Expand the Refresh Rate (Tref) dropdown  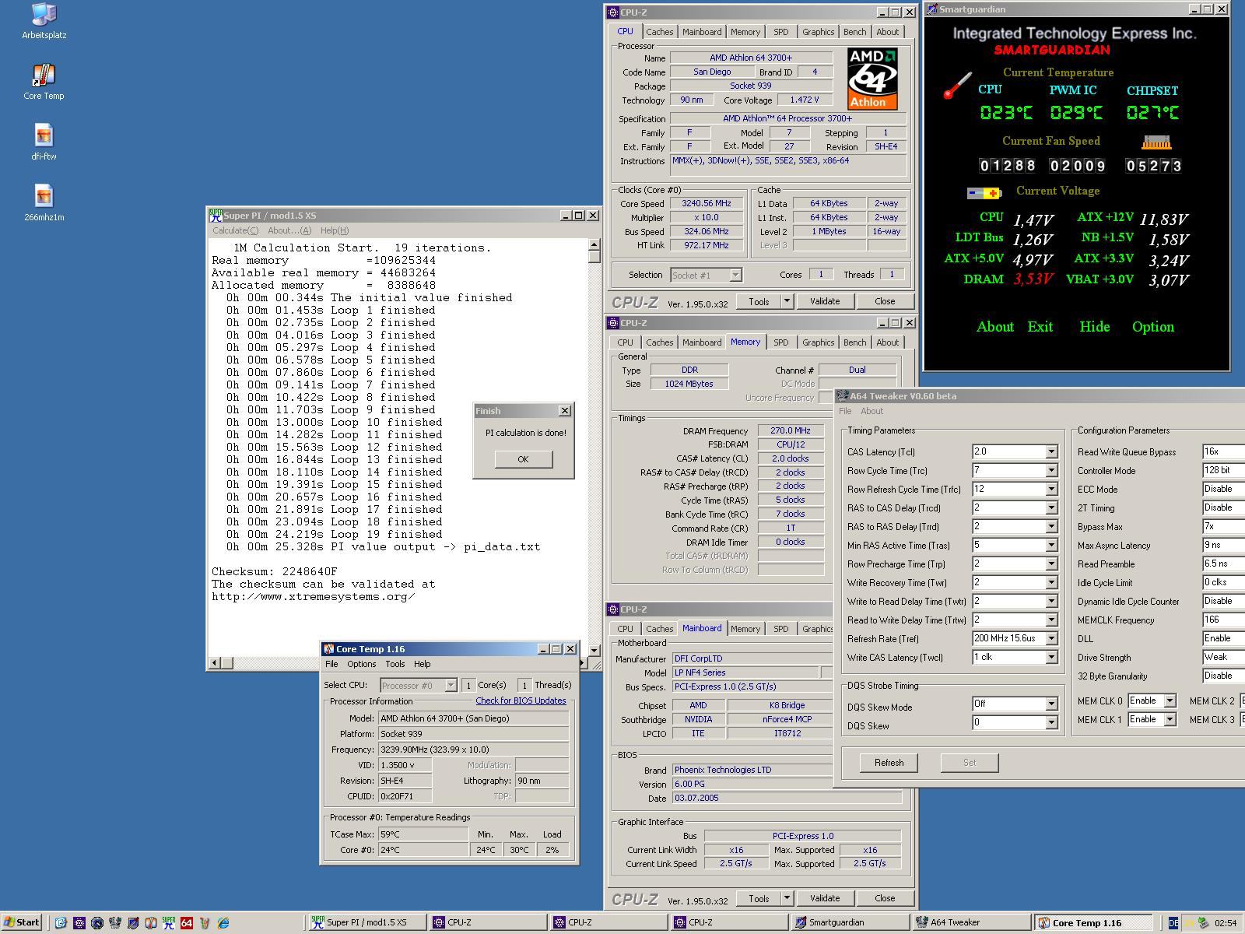tap(1051, 639)
